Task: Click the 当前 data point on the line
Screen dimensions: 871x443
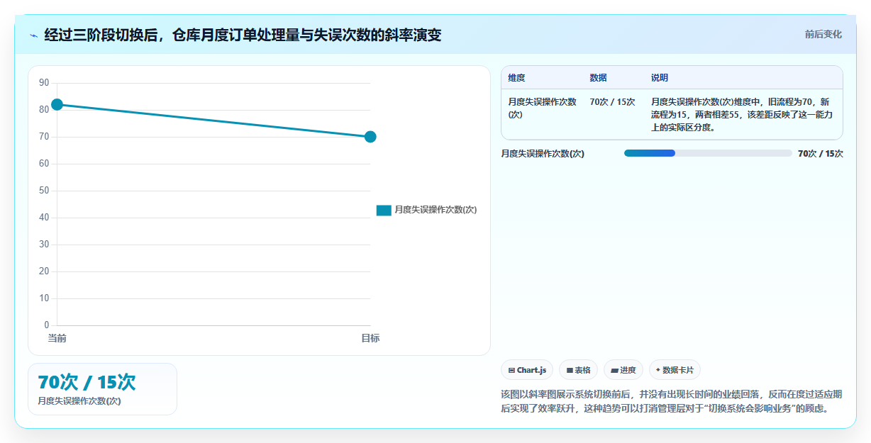Action: [57, 104]
